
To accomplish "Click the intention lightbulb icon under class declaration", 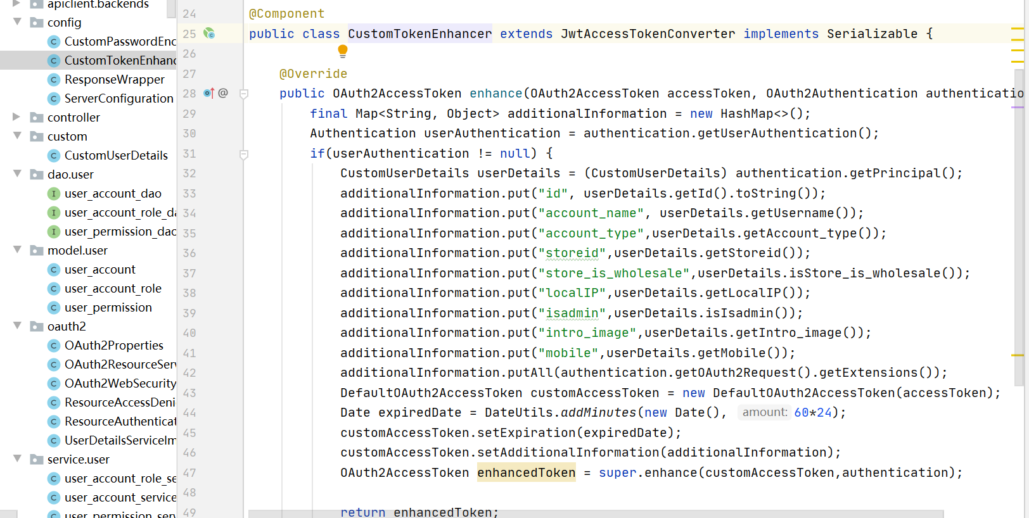I will [x=343, y=51].
